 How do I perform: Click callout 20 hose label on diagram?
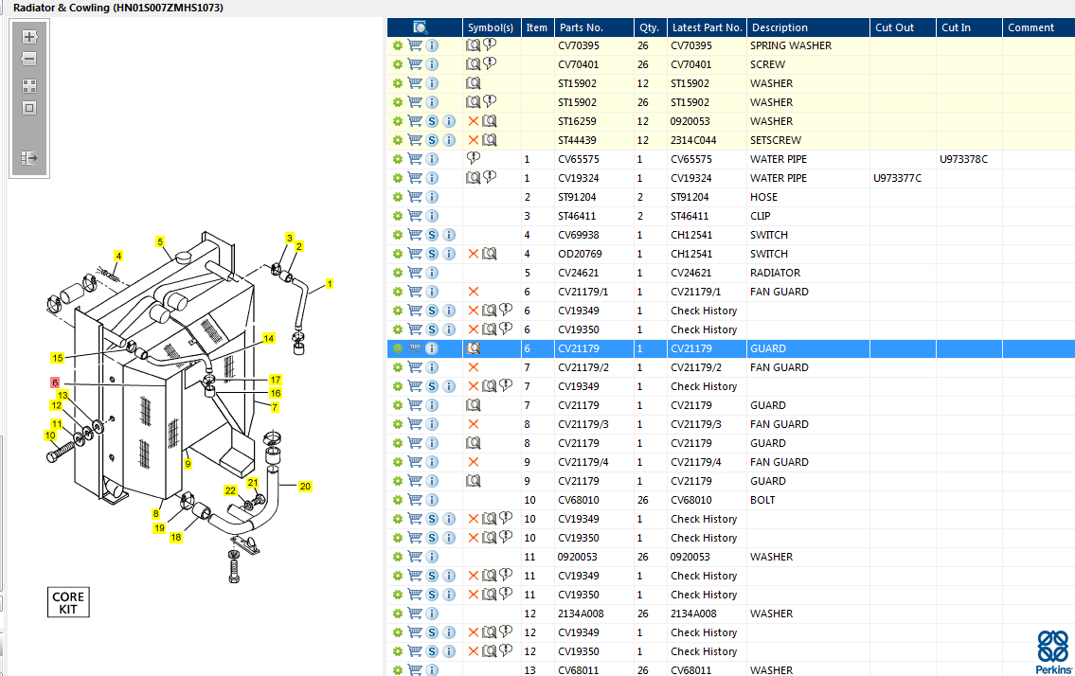point(305,487)
